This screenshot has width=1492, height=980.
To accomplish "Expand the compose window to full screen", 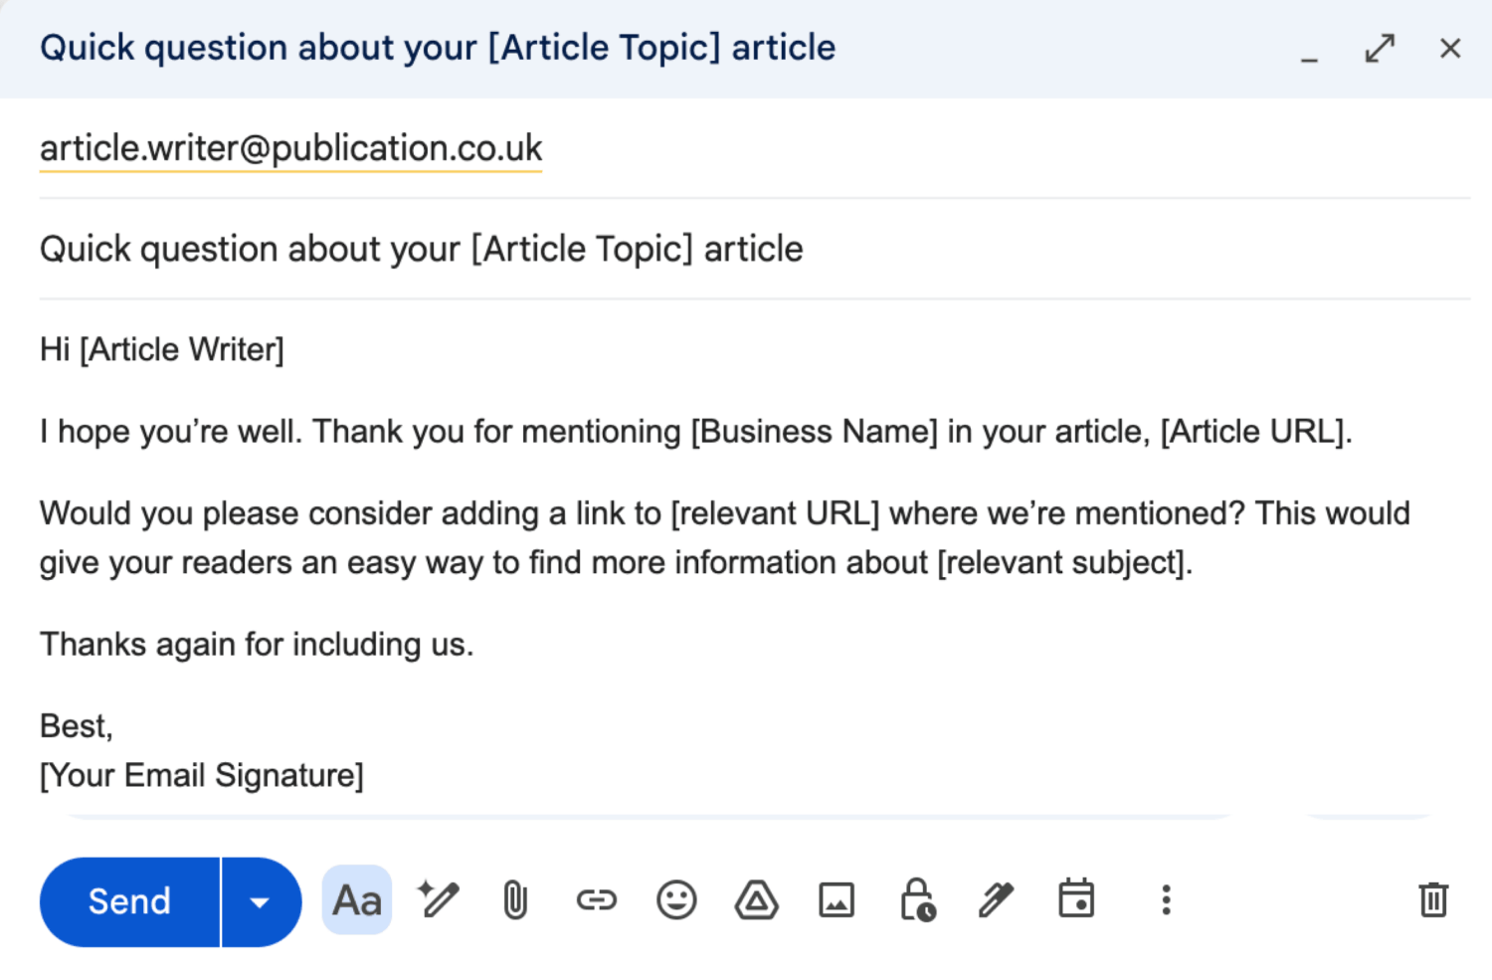I will coord(1380,48).
